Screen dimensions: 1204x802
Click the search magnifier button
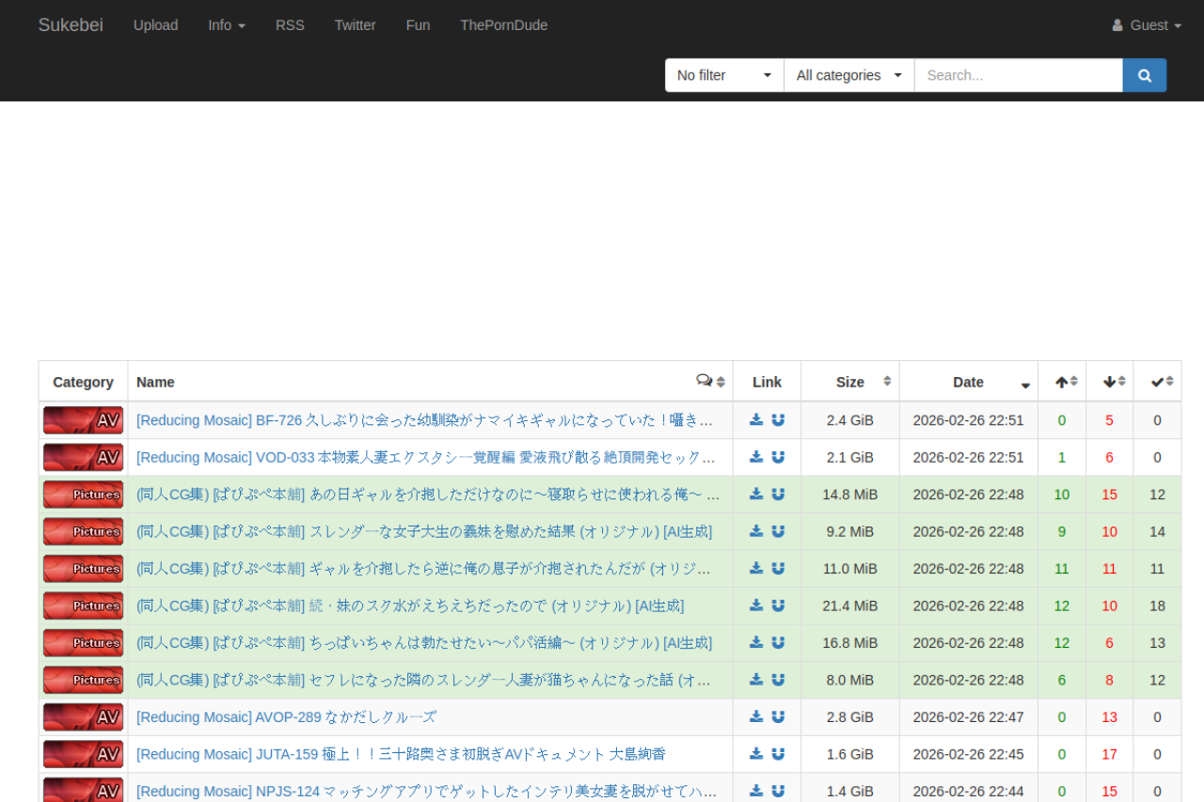click(x=1144, y=75)
